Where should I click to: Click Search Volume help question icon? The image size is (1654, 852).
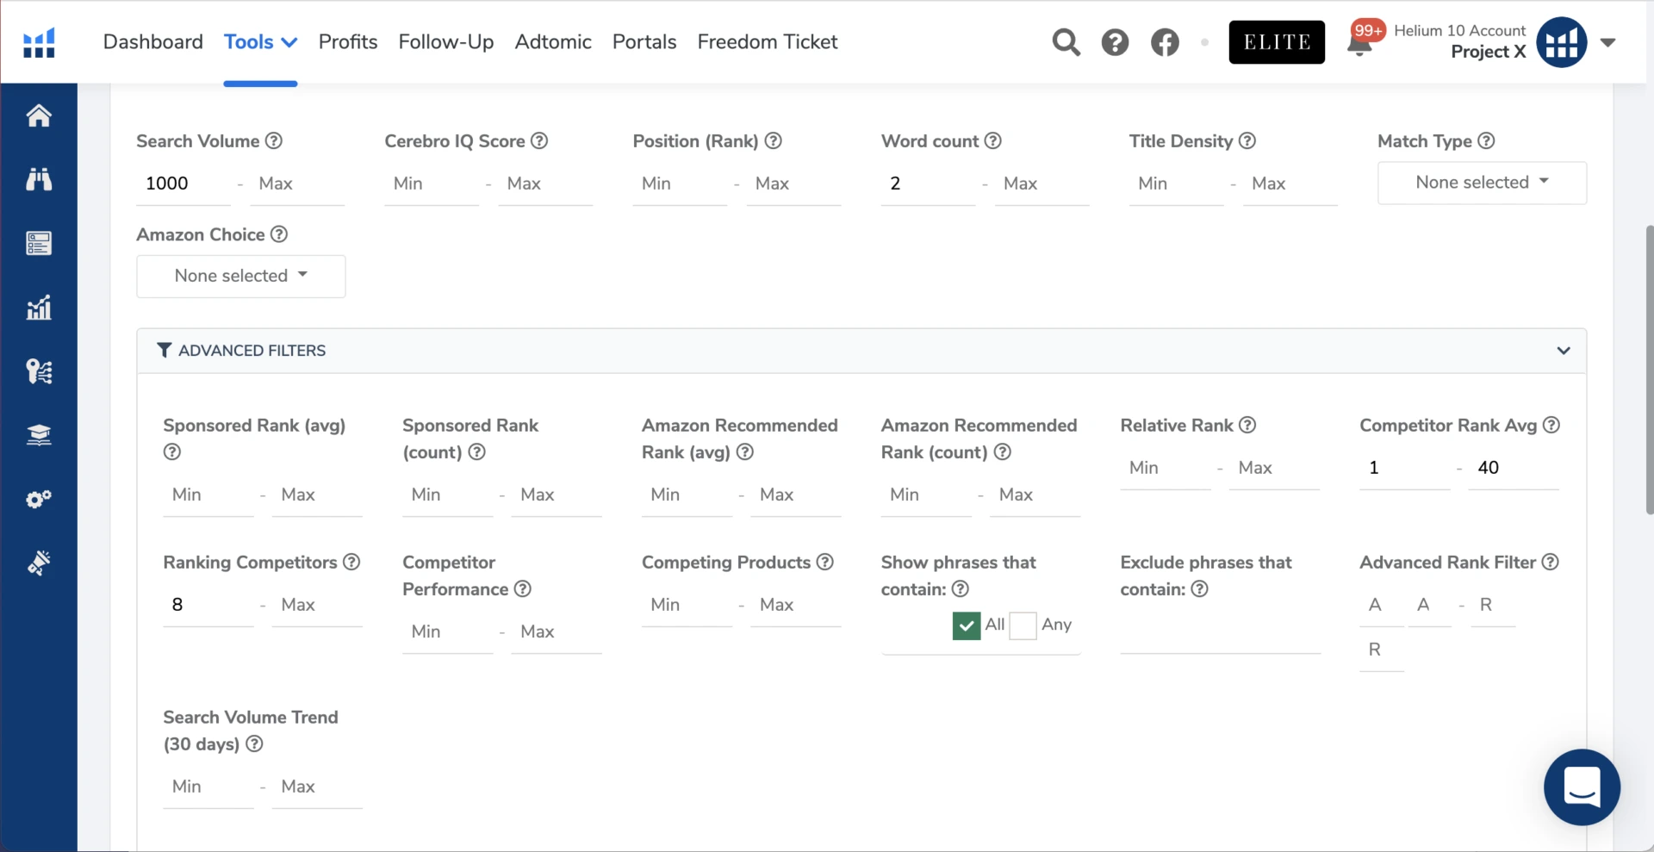coord(274,140)
